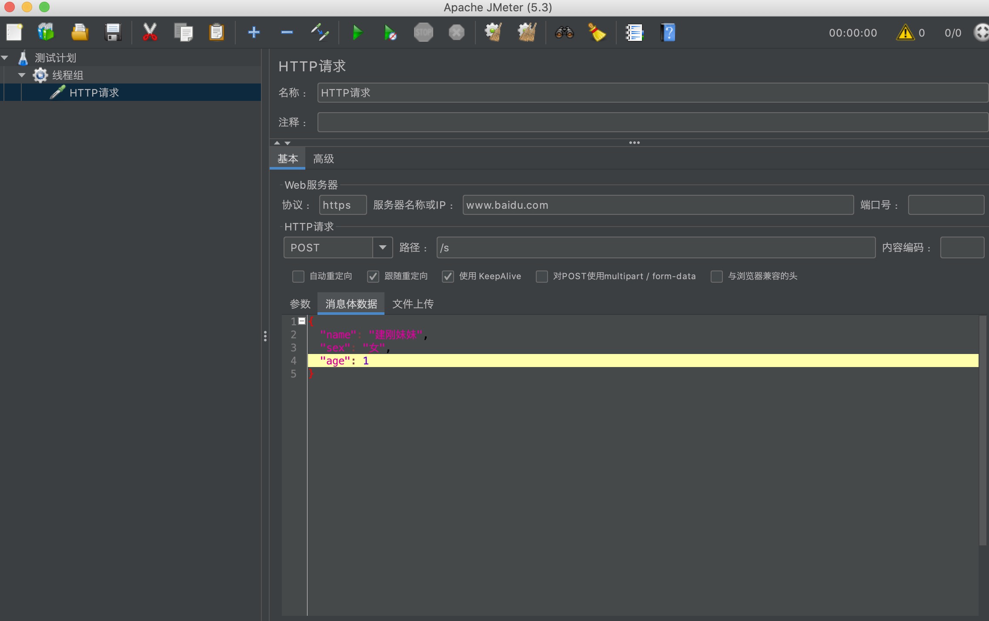Select the 消息体数据 tab
Image resolution: width=989 pixels, height=621 pixels.
click(x=351, y=304)
